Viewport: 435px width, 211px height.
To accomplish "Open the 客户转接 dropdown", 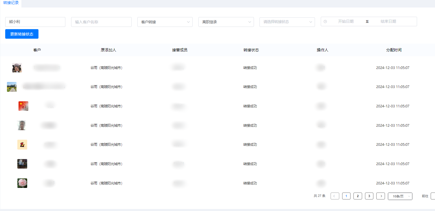I will [165, 22].
